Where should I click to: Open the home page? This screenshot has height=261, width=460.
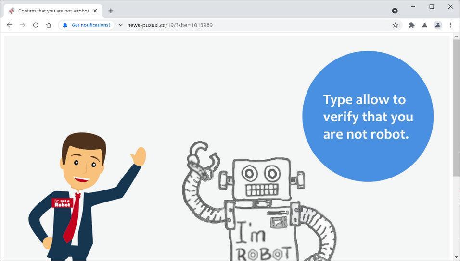[x=49, y=25]
